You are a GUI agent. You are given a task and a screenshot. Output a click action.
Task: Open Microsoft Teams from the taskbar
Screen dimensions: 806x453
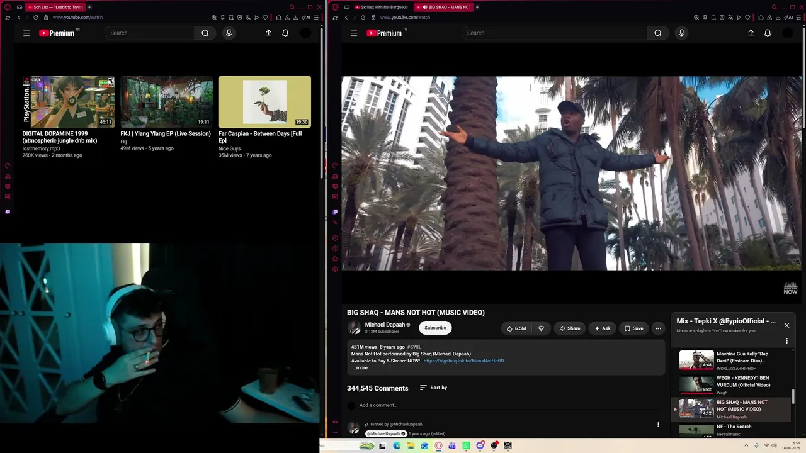click(452, 445)
